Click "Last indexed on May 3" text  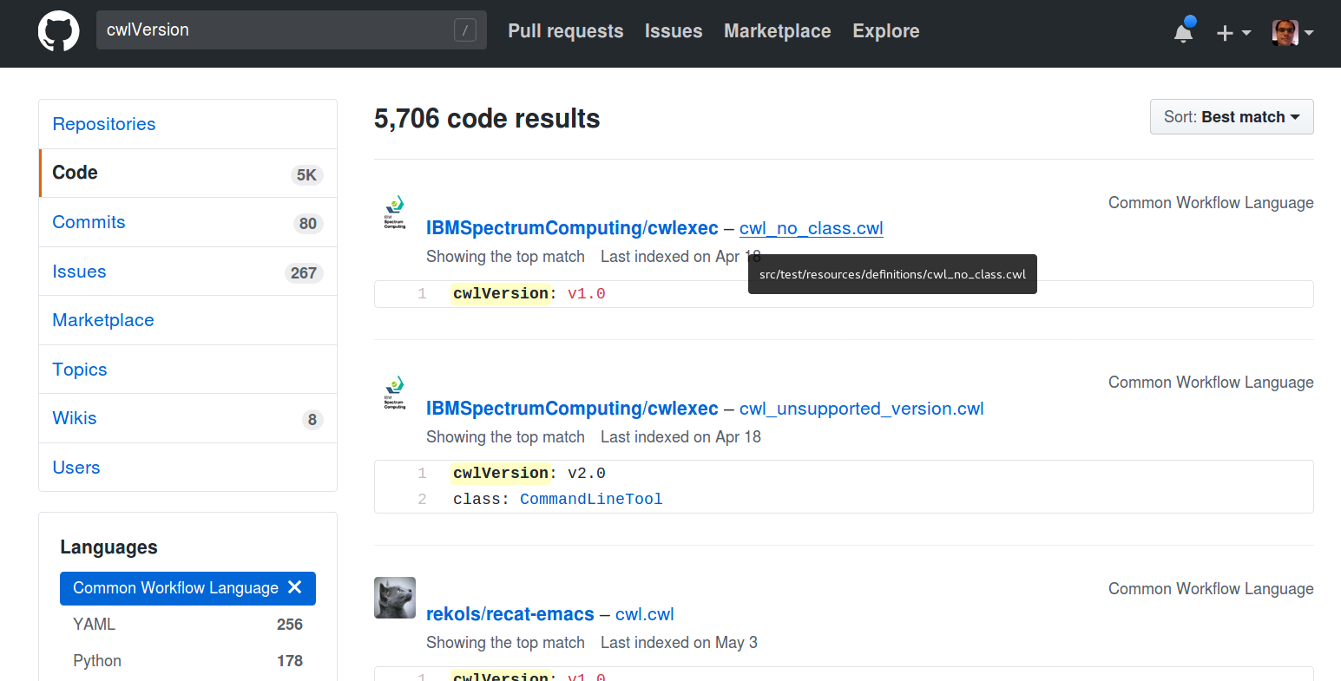(x=679, y=643)
